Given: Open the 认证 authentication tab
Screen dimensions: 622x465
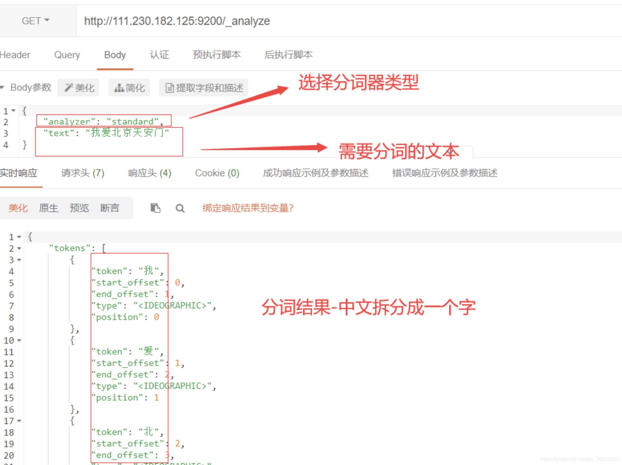Looking at the screenshot, I should coord(159,55).
